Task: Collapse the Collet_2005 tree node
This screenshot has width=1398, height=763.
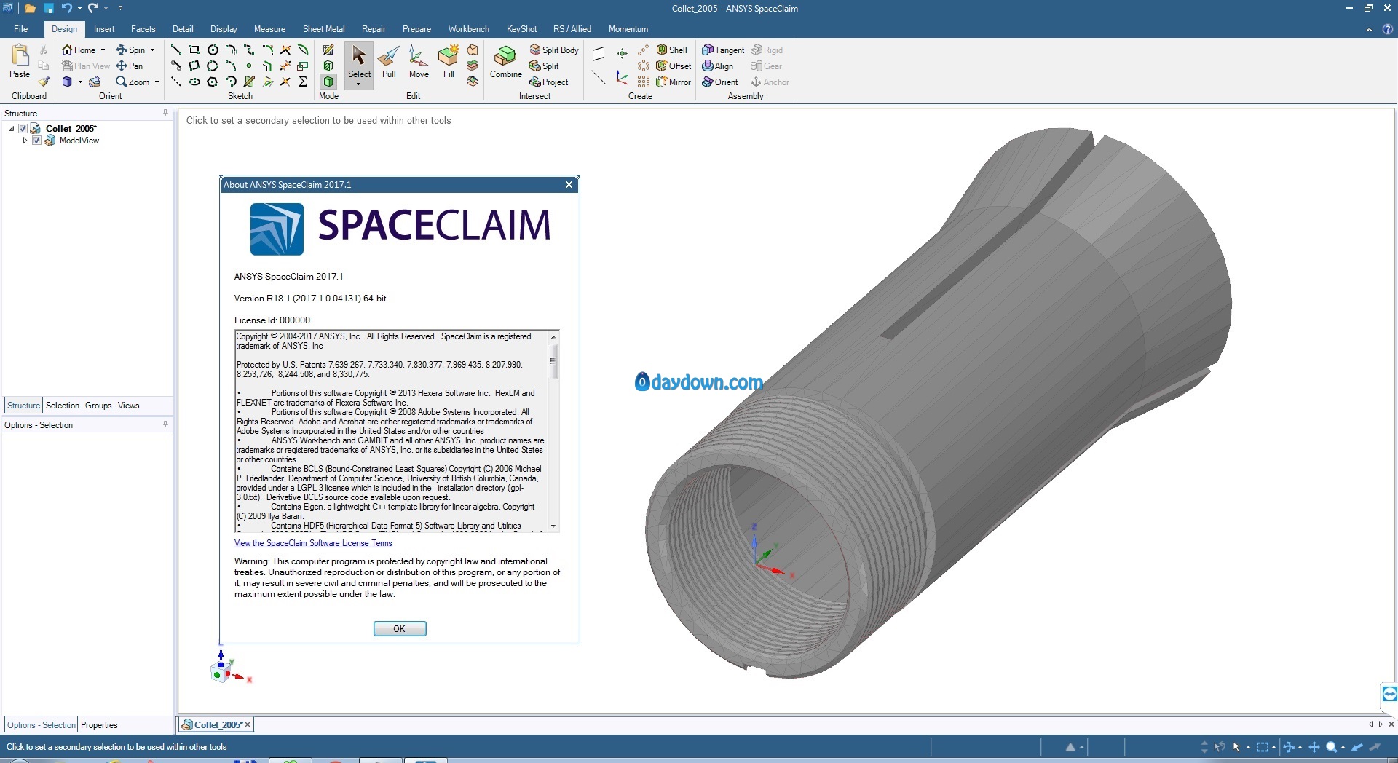Action: pyautogui.click(x=11, y=128)
